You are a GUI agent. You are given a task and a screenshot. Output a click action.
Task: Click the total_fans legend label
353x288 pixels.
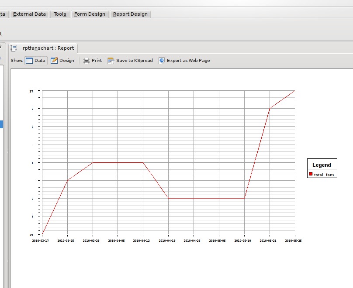point(325,175)
